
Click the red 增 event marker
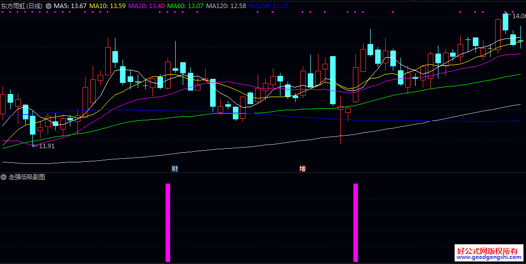click(303, 168)
